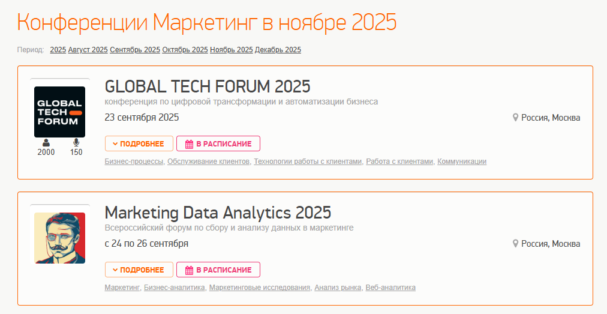Expand ПОДРОБНЕЕ for GLOBAL TECH FORUM 2025
This screenshot has width=607, height=314.
click(x=139, y=143)
